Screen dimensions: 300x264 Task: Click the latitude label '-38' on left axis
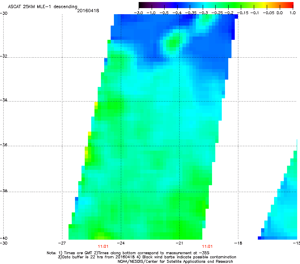[4, 191]
